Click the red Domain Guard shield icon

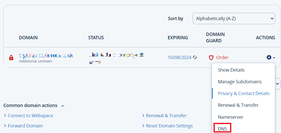(x=211, y=58)
